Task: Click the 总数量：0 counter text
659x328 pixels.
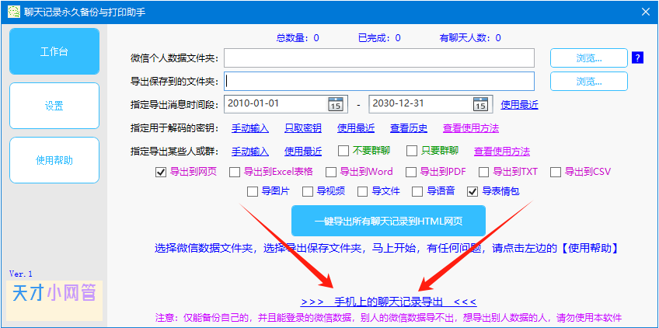Action: [298, 38]
